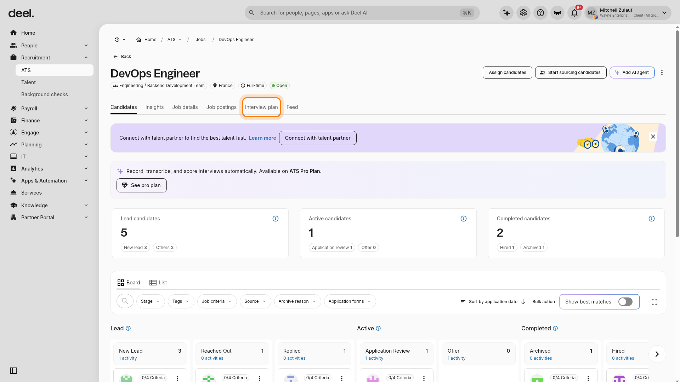Switch to List view

pos(158,283)
